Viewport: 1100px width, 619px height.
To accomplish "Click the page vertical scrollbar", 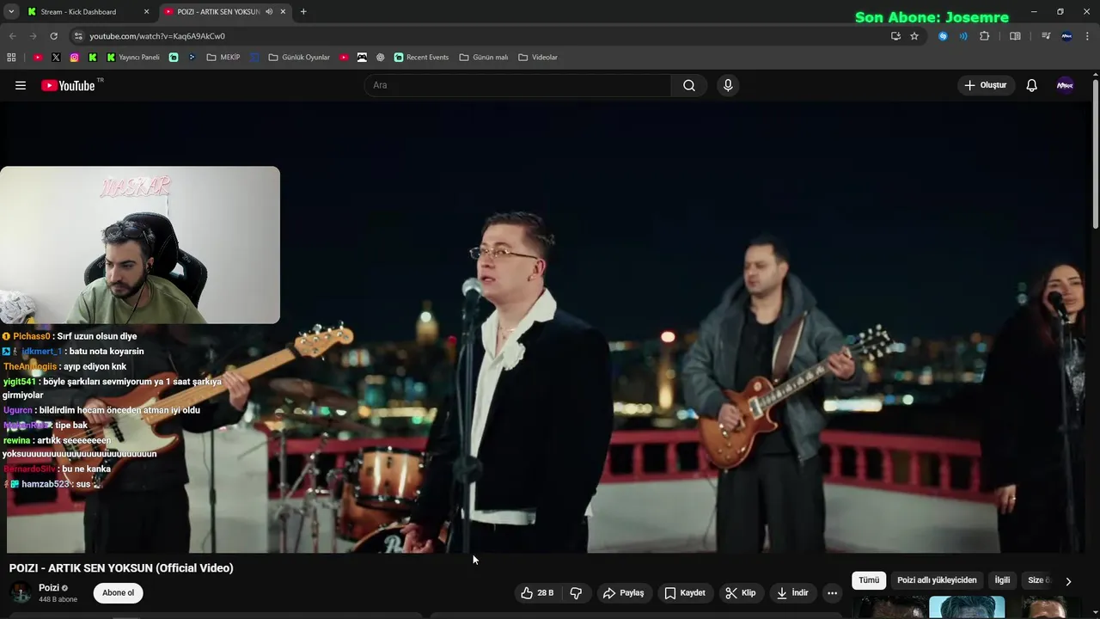I will (1095, 155).
